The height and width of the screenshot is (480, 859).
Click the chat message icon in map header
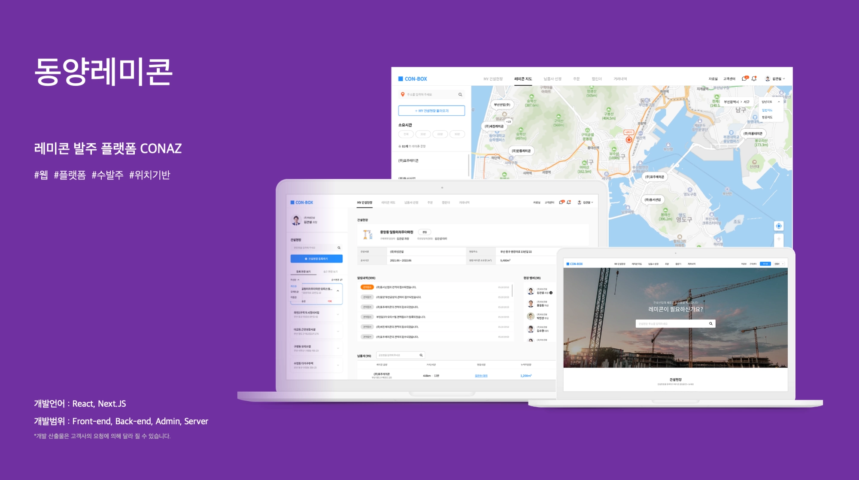[x=745, y=78]
